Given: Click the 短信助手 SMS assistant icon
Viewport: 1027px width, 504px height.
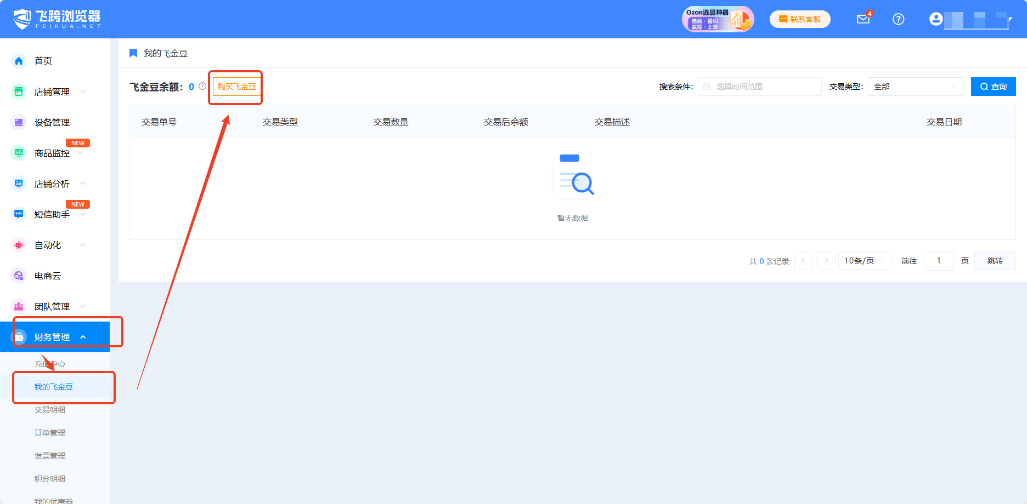Looking at the screenshot, I should tap(18, 214).
